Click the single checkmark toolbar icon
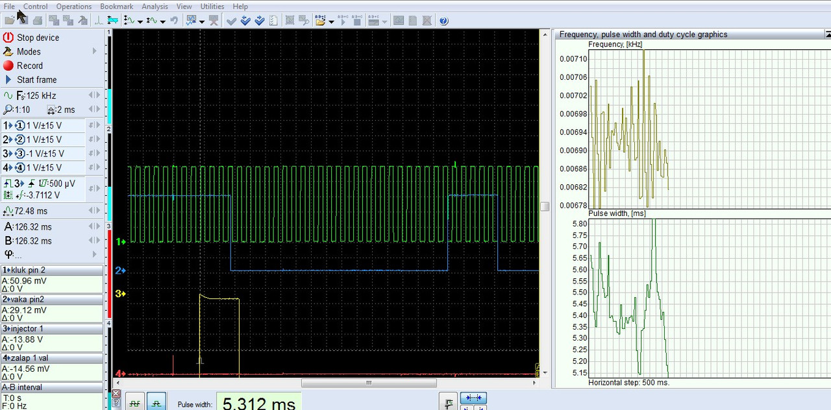 point(231,21)
